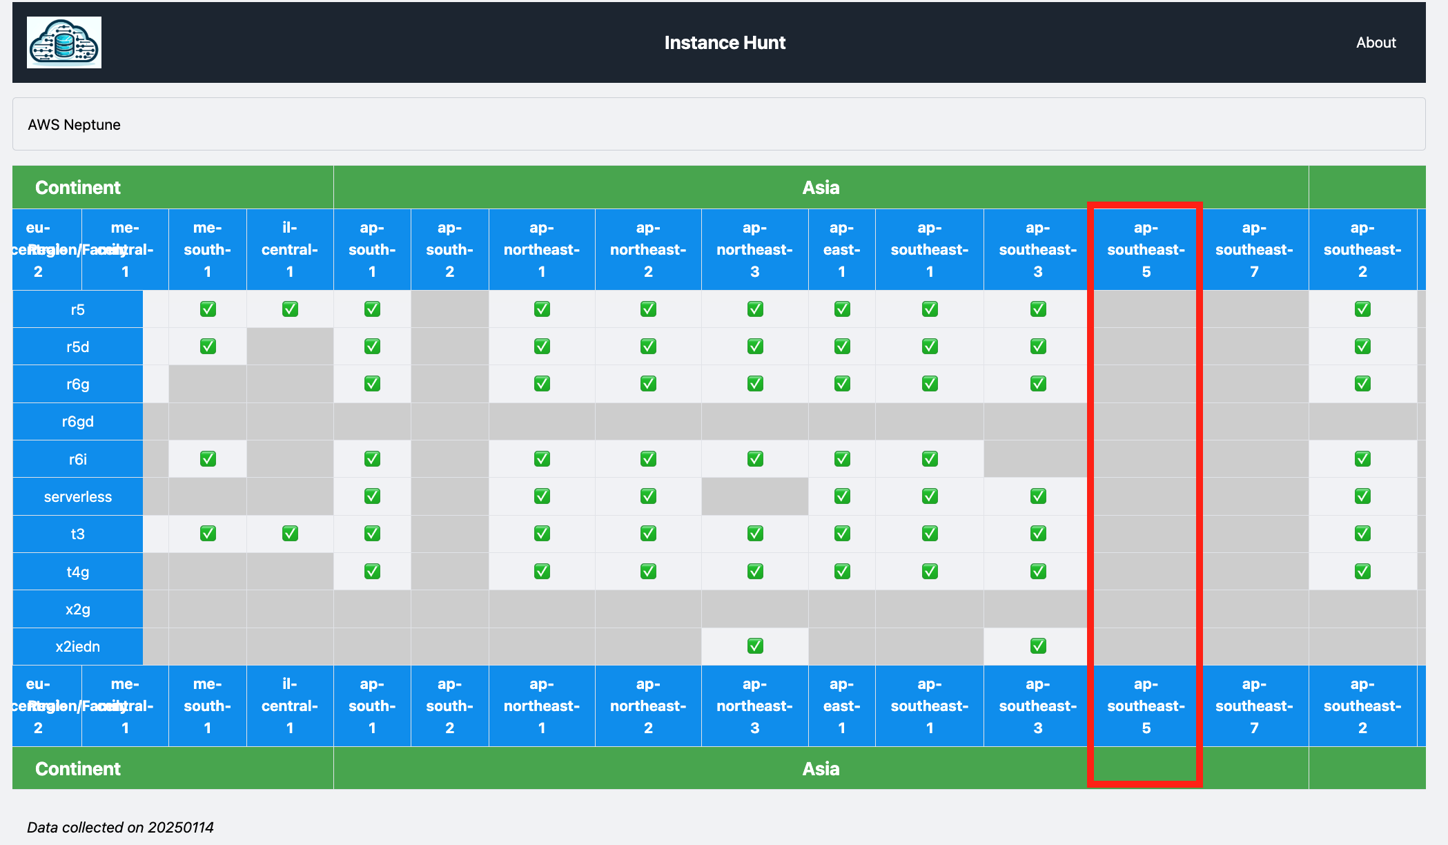Viewport: 1448px width, 845px height.
Task: Select the r6g row header
Action: point(78,384)
